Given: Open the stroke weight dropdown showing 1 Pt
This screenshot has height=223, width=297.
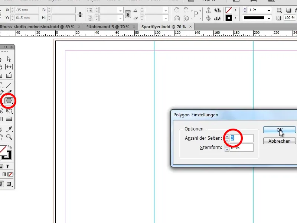Looking at the screenshot, I should (x=269, y=10).
